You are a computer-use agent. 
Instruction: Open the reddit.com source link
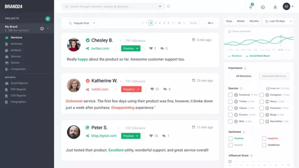pos(100,89)
